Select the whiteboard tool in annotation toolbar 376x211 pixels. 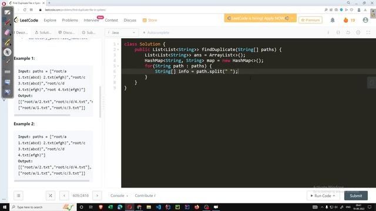[7, 12]
